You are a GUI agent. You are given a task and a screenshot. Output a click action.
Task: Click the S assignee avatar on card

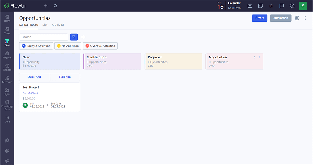pos(25,105)
